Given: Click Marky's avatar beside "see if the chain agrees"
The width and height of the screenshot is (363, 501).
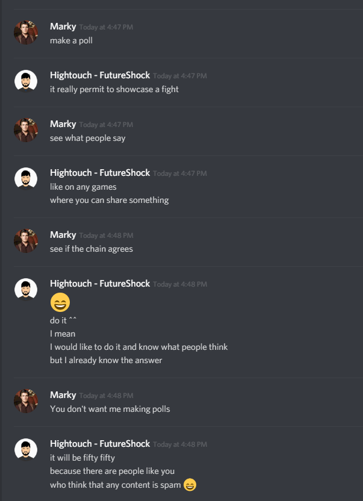Looking at the screenshot, I should point(26,241).
